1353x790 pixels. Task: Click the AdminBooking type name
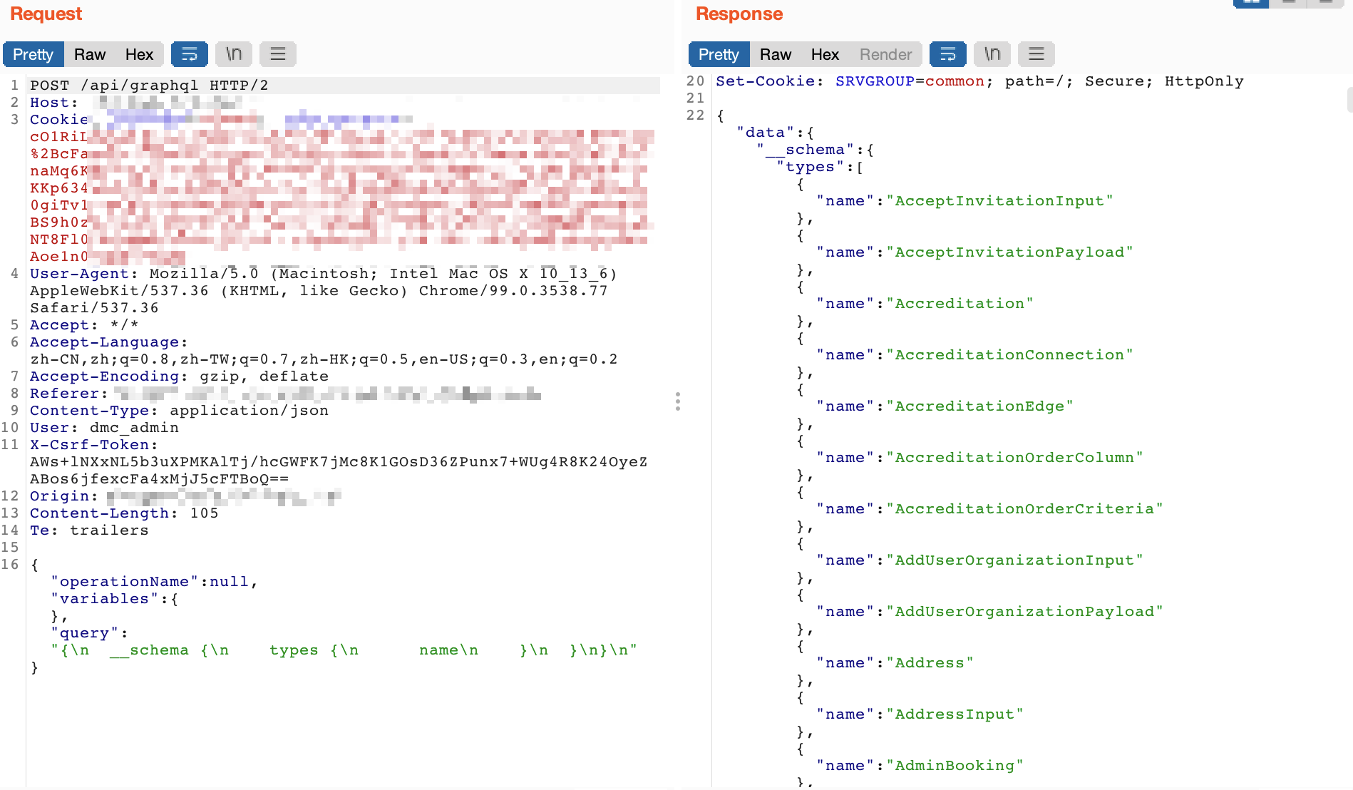pos(955,766)
